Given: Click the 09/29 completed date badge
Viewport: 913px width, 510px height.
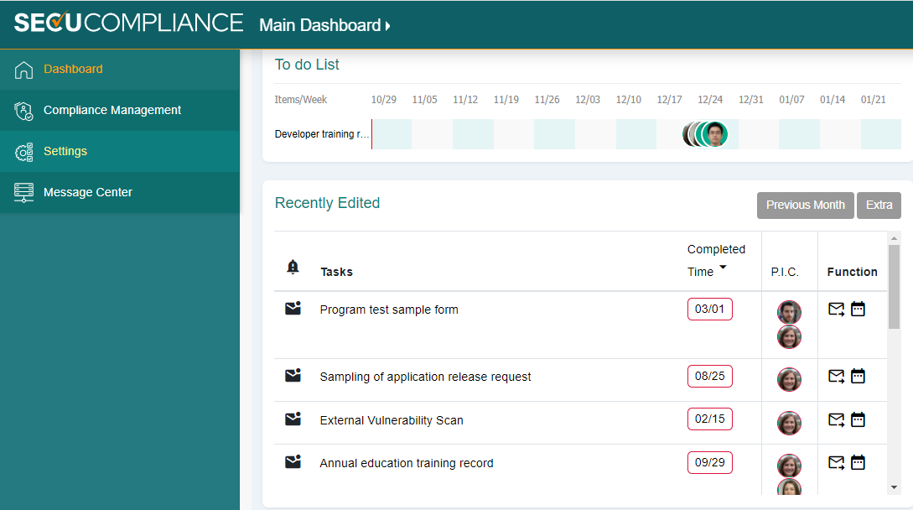Looking at the screenshot, I should 710,462.
